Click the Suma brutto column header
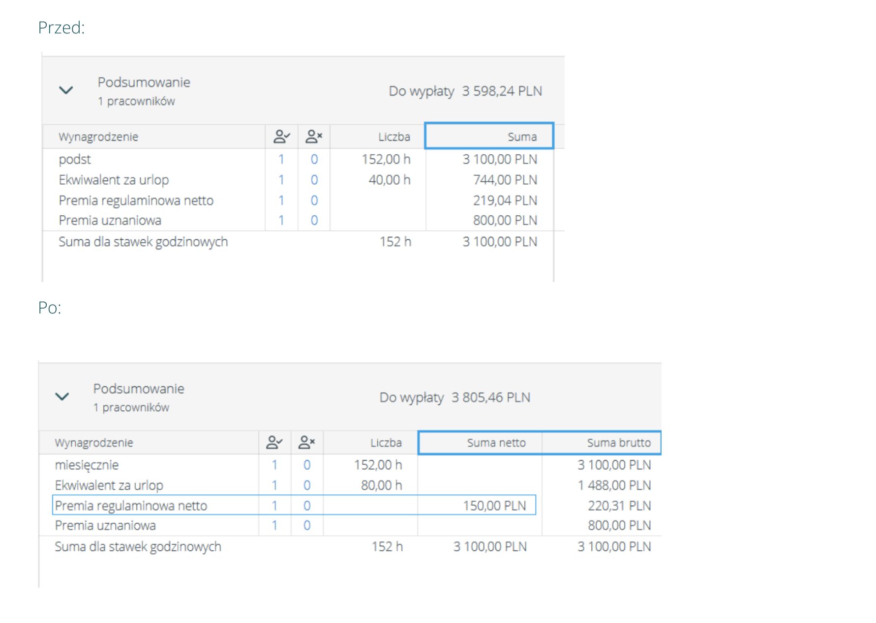The width and height of the screenshot is (876, 623). pyautogui.click(x=602, y=443)
